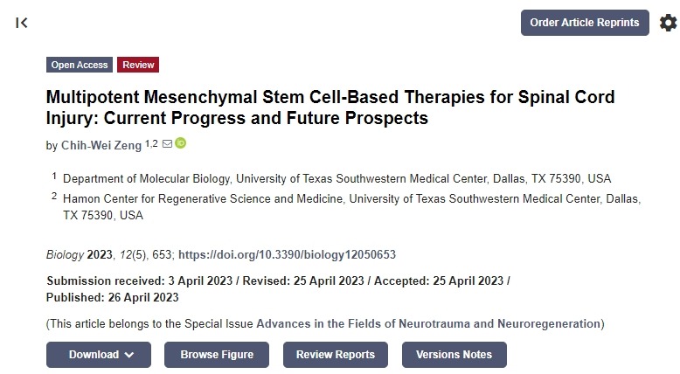680x374 pixels.
Task: Open the author's green ORCID icon
Action: (x=181, y=143)
